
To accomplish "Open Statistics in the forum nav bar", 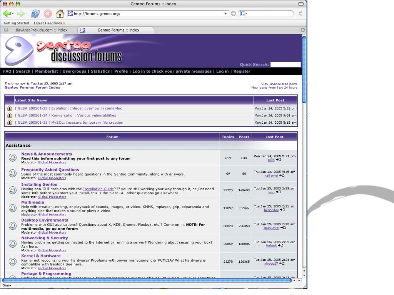I will tap(100, 71).
